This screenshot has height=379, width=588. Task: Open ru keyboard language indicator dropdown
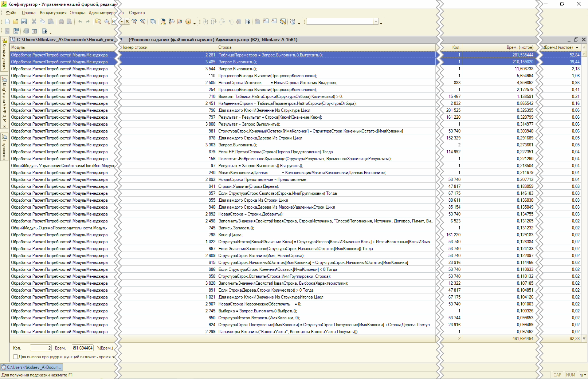click(x=583, y=375)
